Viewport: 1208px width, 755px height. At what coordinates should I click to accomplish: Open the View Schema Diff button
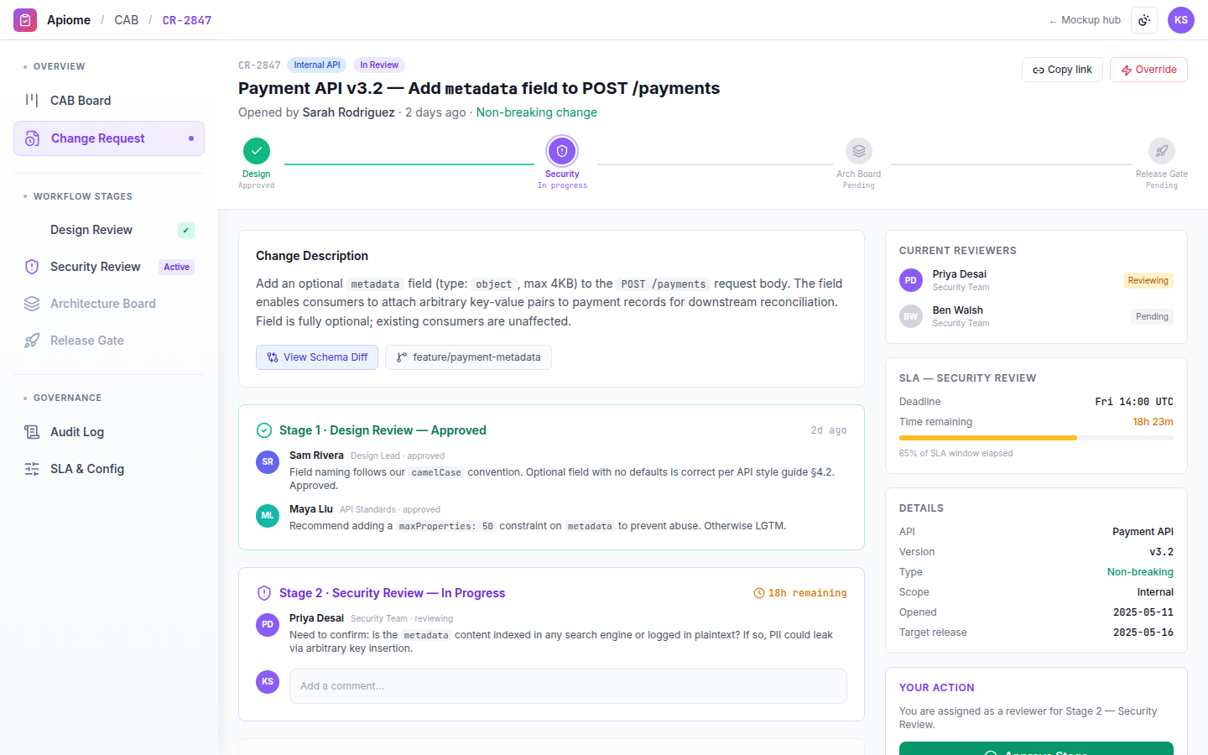tap(317, 357)
